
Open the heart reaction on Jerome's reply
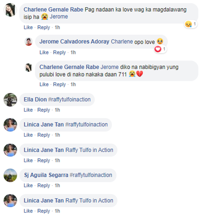[160, 49]
